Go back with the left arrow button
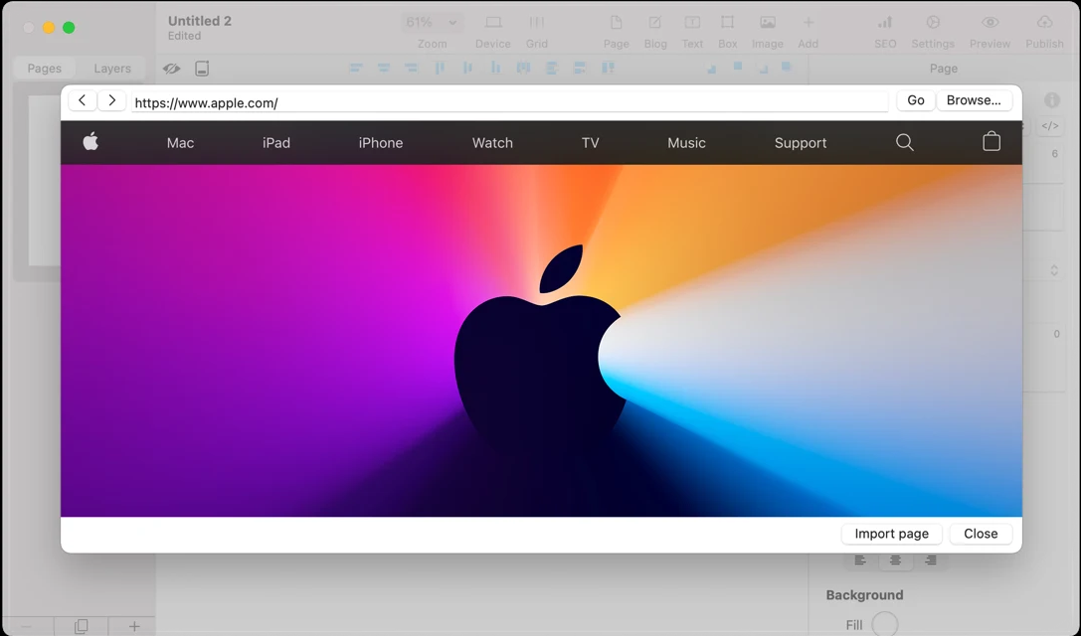This screenshot has height=636, width=1081. 83,100
